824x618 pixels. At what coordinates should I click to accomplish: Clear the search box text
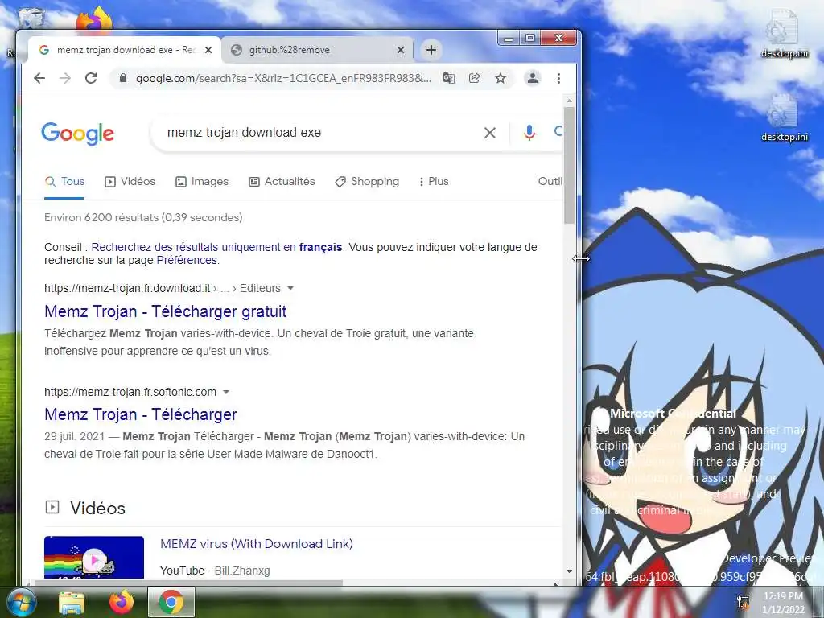coord(490,133)
